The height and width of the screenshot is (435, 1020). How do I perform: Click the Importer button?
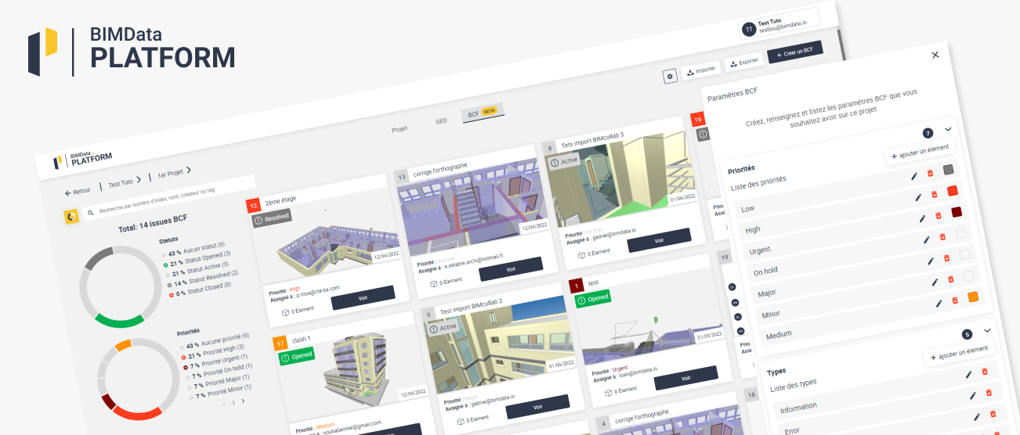[x=701, y=70]
